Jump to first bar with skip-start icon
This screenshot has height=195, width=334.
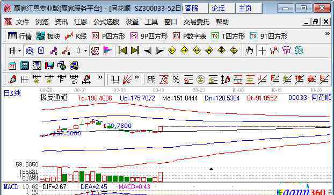(x=122, y=50)
